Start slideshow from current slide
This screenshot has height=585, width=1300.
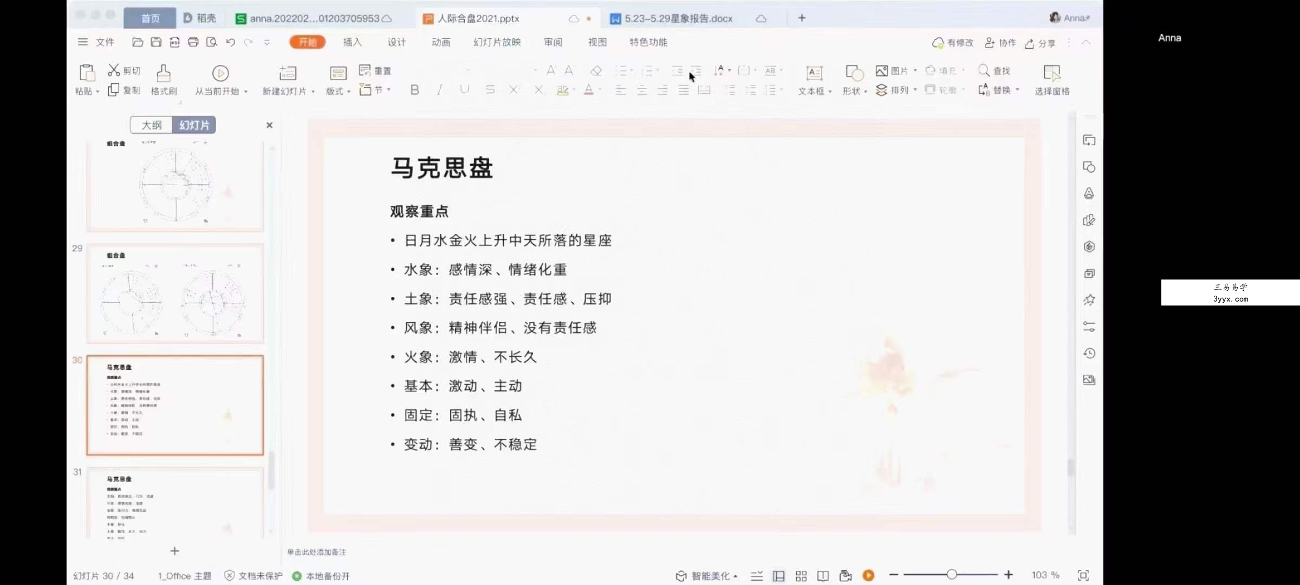click(220, 73)
